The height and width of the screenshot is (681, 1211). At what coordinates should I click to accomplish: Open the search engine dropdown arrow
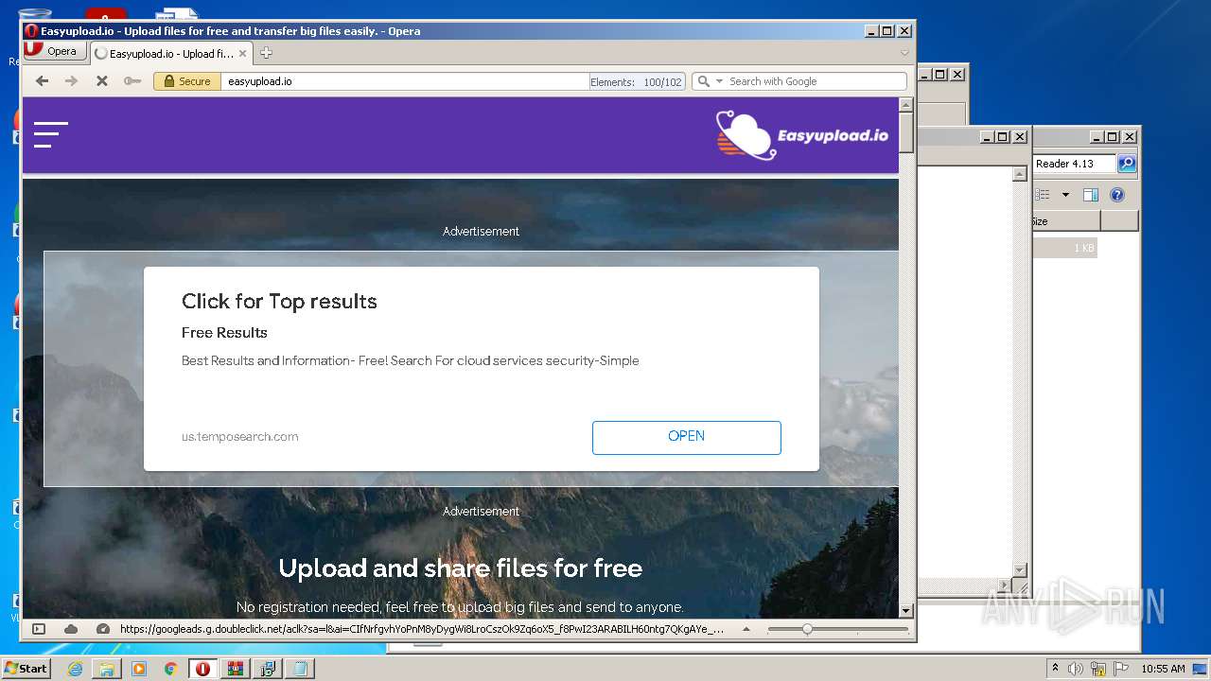[x=719, y=81]
